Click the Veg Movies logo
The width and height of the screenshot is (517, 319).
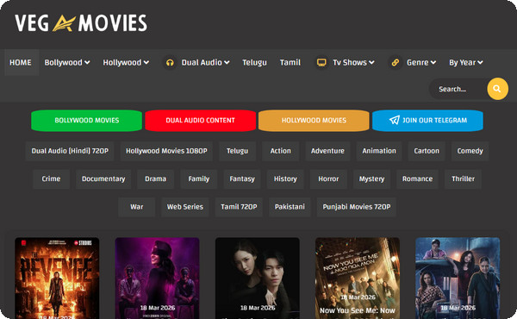(x=81, y=22)
